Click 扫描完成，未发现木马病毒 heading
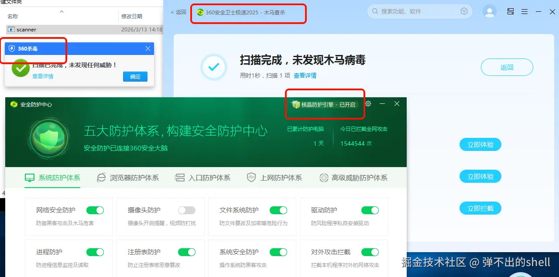 tap(303, 60)
